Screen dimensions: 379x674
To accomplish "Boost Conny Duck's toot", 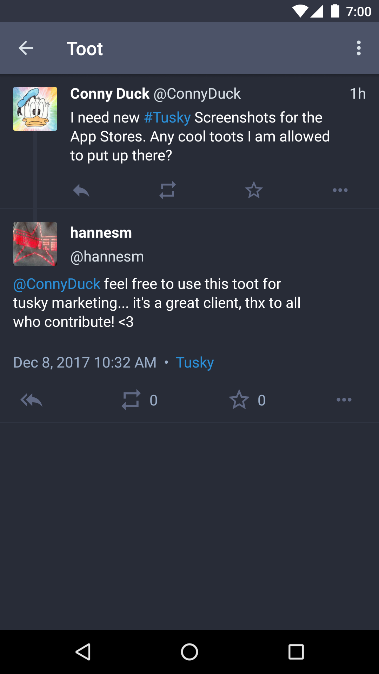I will coord(167,190).
